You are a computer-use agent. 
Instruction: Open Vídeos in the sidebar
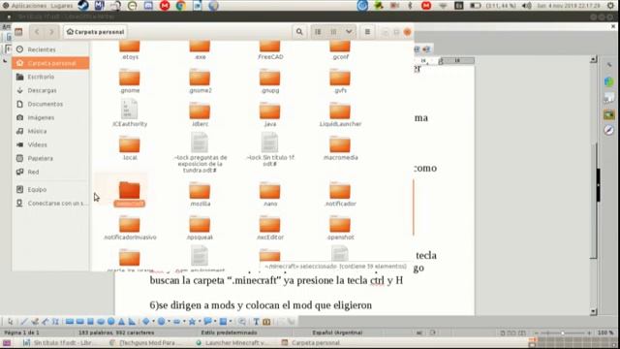pos(50,144)
